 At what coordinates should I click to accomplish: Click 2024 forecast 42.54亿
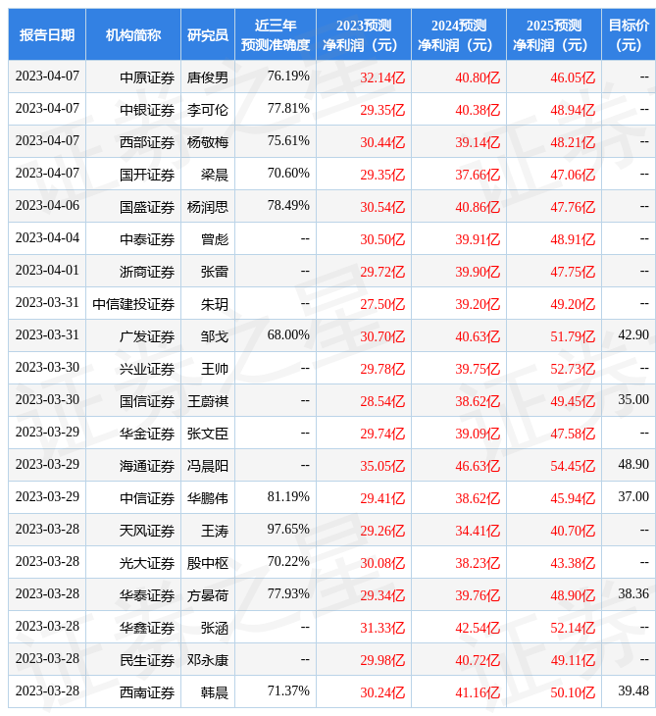[x=478, y=628]
